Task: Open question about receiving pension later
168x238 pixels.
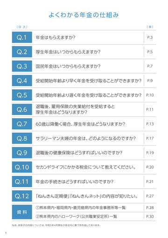Action: pos(89,95)
